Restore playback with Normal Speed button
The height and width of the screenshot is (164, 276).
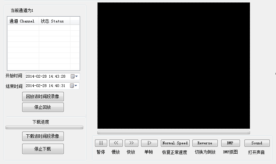coord(175,143)
